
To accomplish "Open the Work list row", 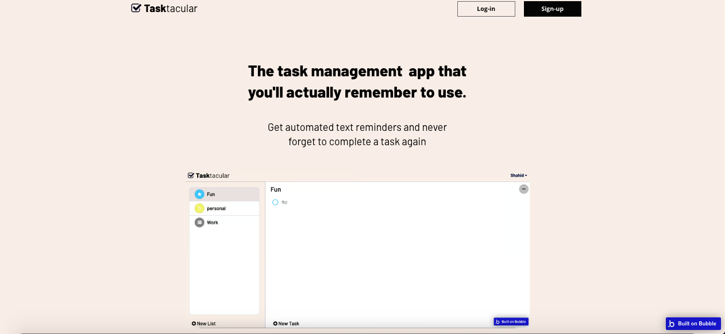I will point(225,223).
